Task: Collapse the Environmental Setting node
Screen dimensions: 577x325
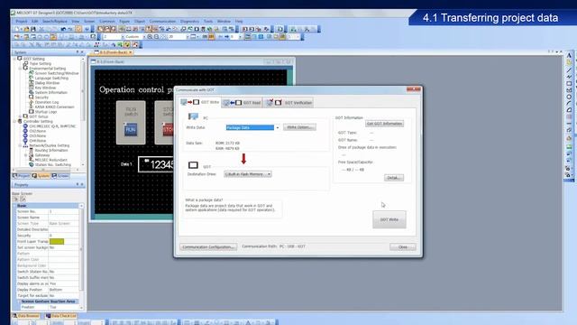Action: coord(20,69)
